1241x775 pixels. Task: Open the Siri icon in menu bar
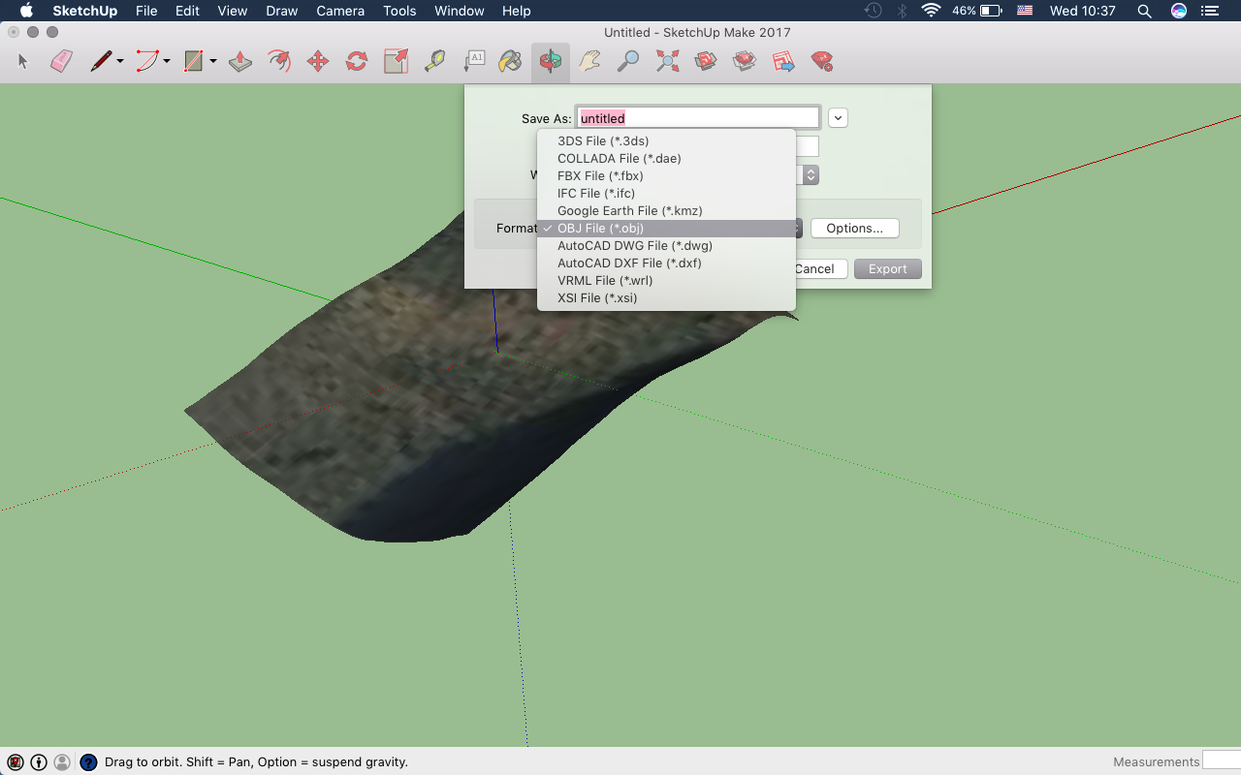[x=1179, y=11]
